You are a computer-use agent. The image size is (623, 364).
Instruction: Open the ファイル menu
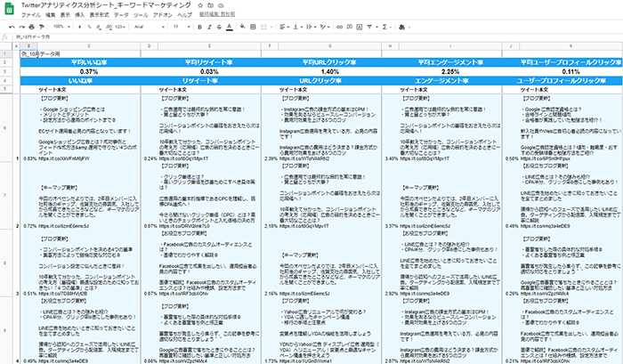pyautogui.click(x=30, y=15)
